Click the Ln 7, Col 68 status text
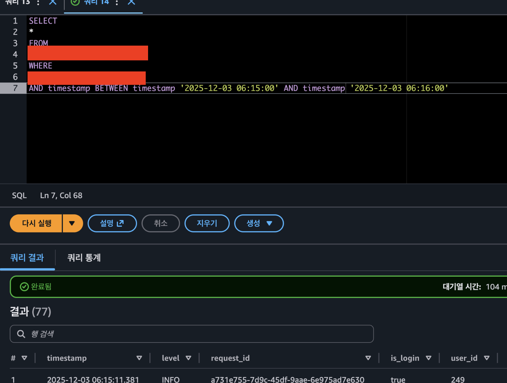This screenshot has width=507, height=383. 61,196
